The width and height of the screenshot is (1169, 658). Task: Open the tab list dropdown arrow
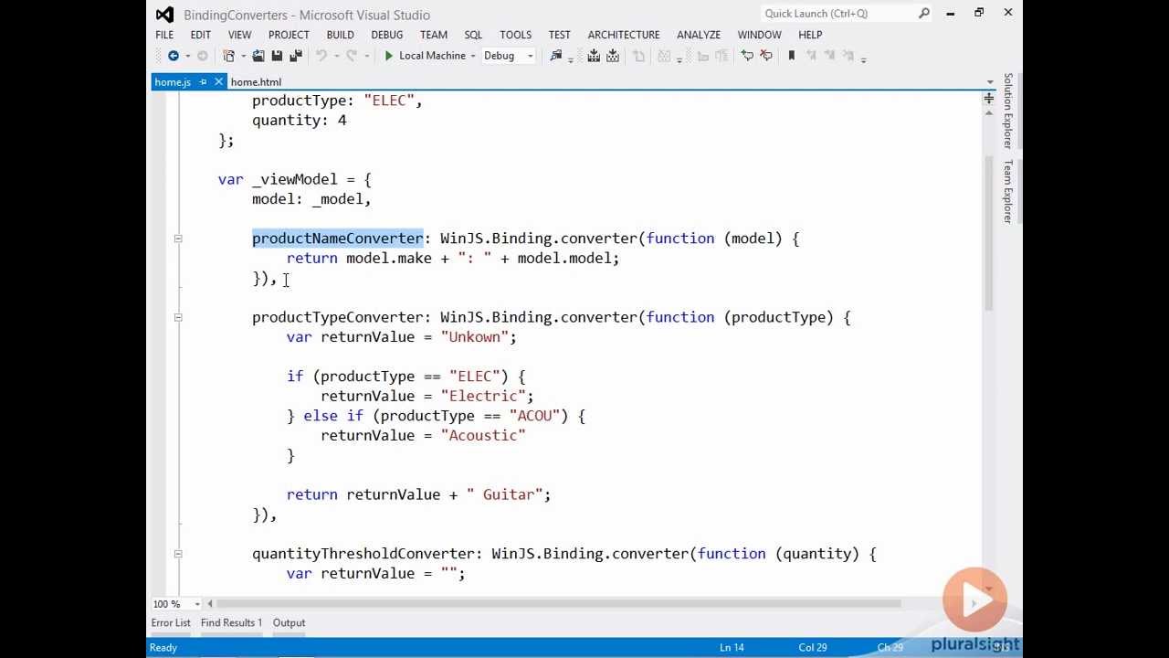tap(989, 82)
